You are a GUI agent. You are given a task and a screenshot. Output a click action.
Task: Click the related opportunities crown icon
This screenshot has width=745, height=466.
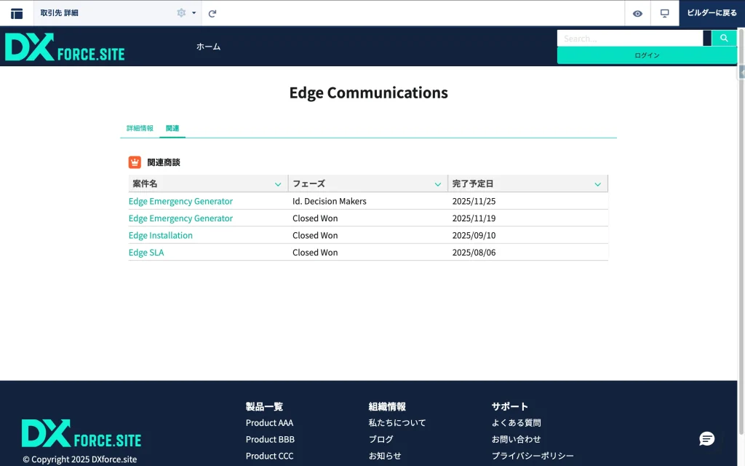[x=135, y=162]
